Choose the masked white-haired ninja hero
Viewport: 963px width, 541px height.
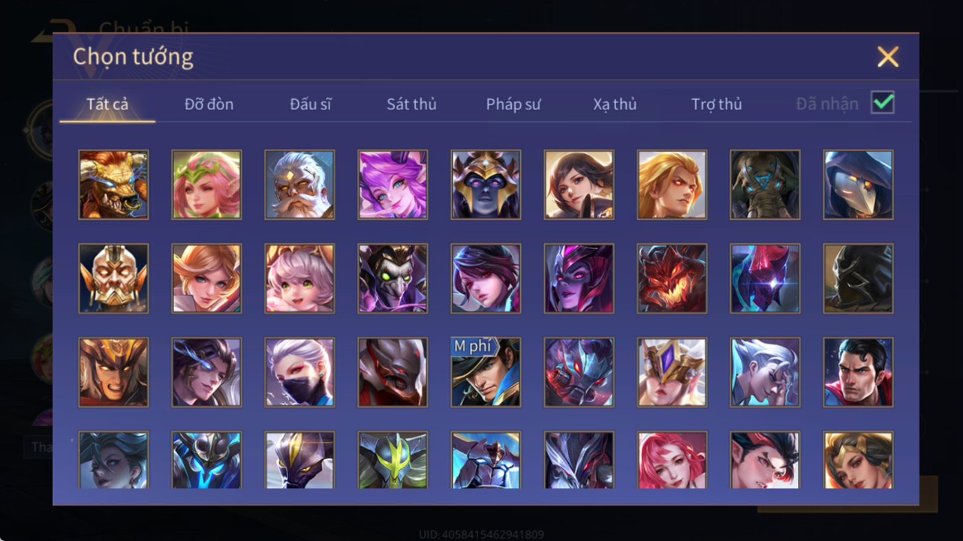[299, 372]
